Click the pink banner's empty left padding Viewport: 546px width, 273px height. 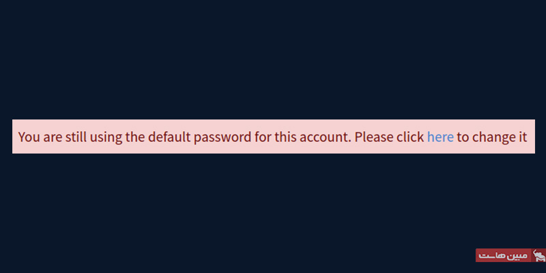(x=15, y=136)
